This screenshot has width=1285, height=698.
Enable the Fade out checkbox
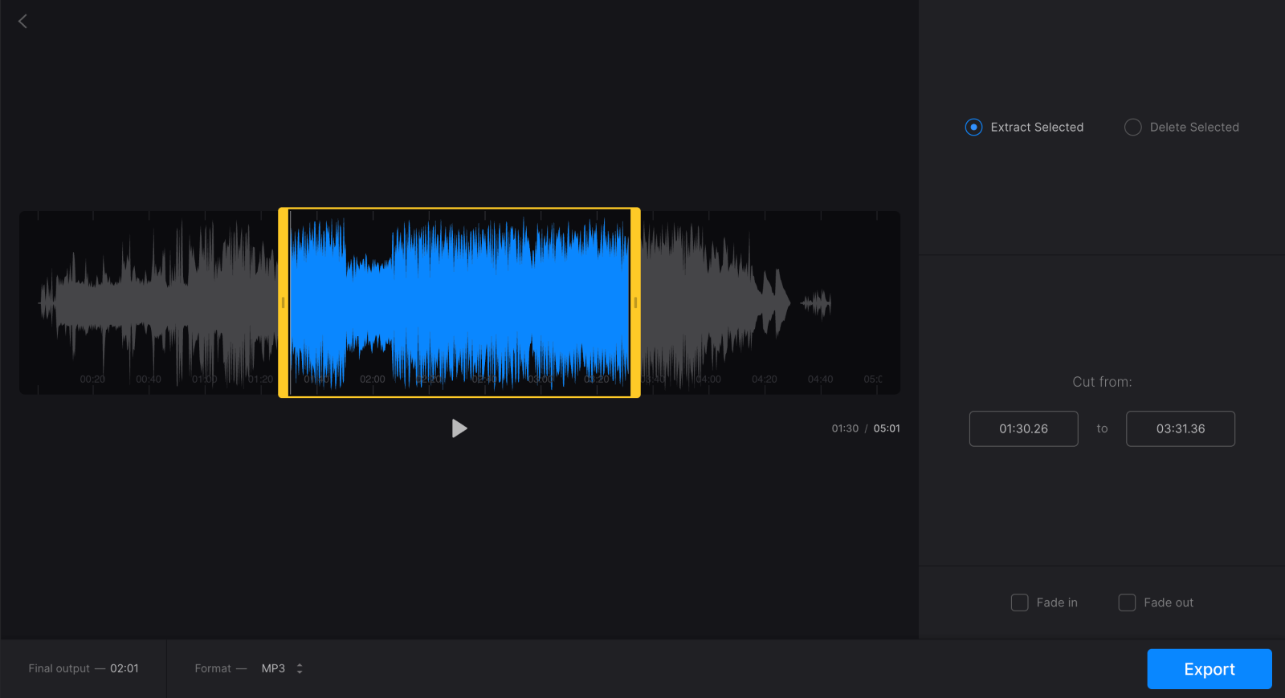click(1127, 603)
